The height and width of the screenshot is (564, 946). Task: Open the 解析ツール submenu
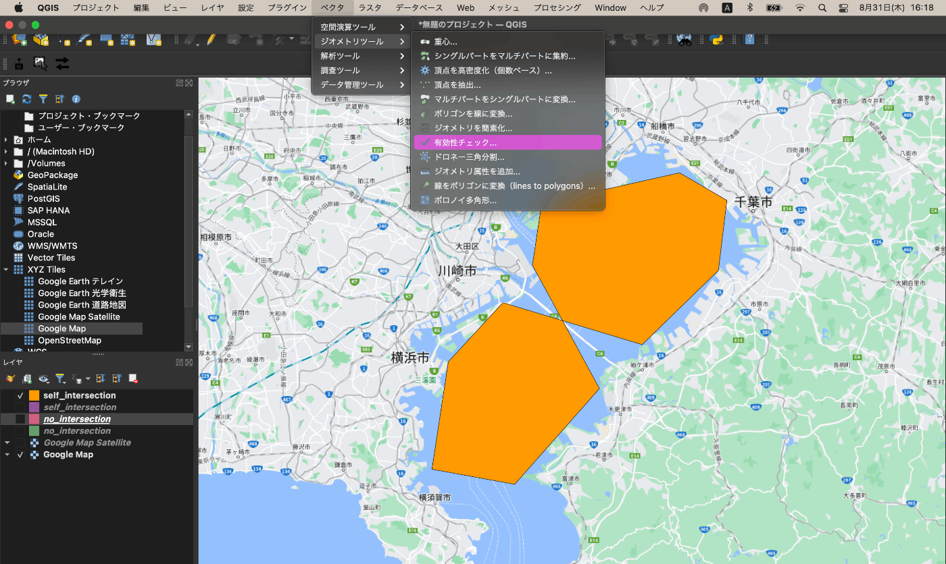pyautogui.click(x=362, y=56)
